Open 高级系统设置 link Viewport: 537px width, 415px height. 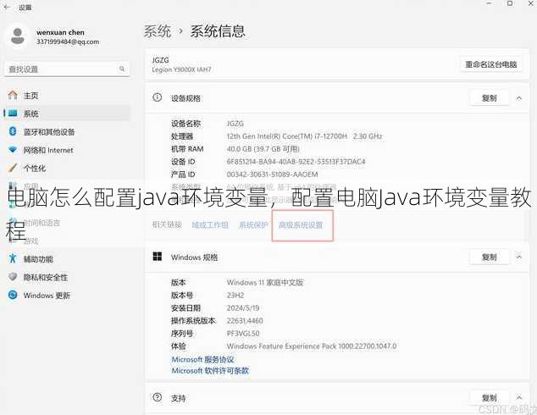click(x=301, y=225)
